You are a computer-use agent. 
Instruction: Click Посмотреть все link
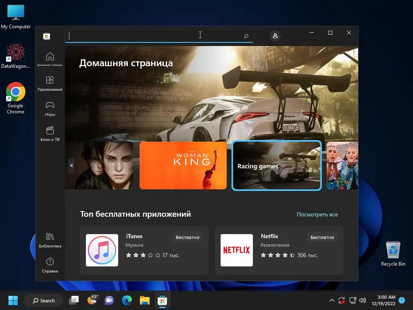point(317,215)
